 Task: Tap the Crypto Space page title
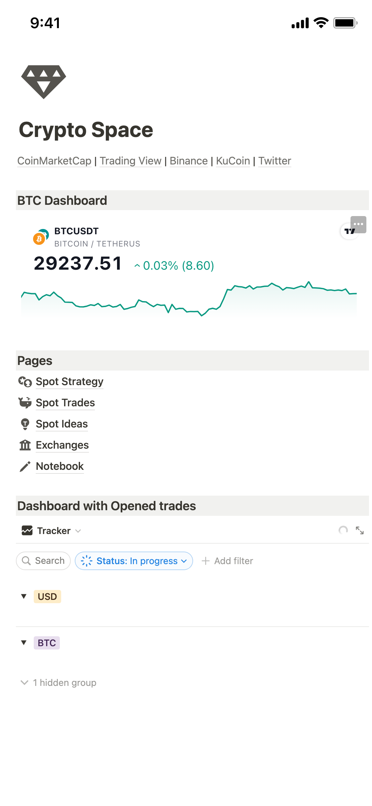[86, 130]
